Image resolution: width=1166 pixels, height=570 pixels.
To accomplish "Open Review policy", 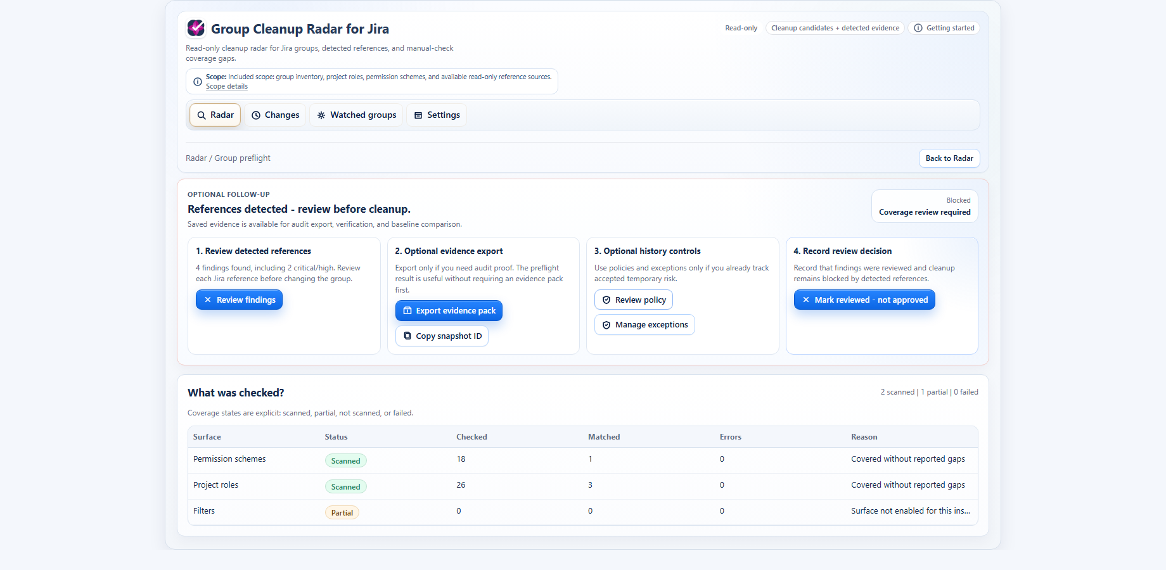I will tap(634, 300).
